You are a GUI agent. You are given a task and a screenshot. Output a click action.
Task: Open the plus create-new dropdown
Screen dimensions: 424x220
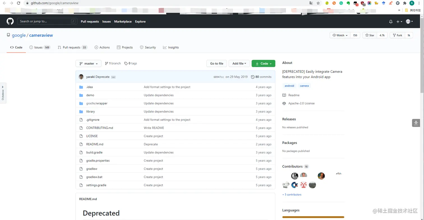point(399,22)
